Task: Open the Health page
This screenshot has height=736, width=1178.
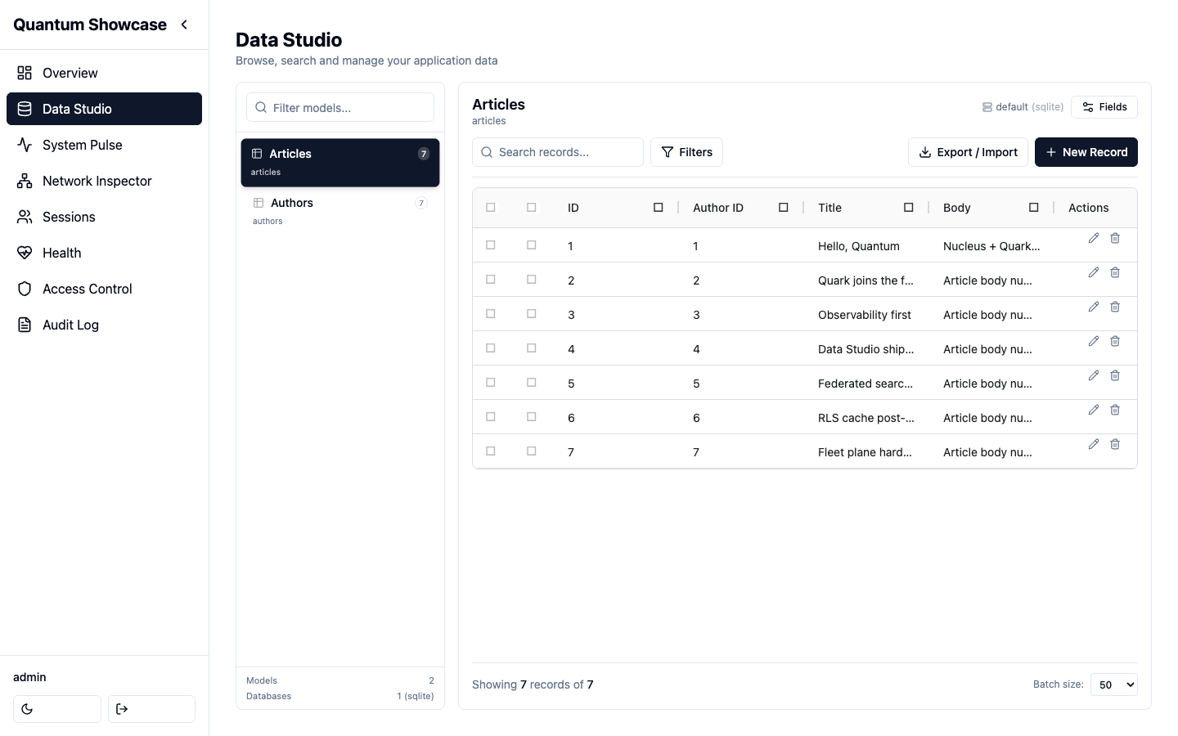Action: coord(104,253)
